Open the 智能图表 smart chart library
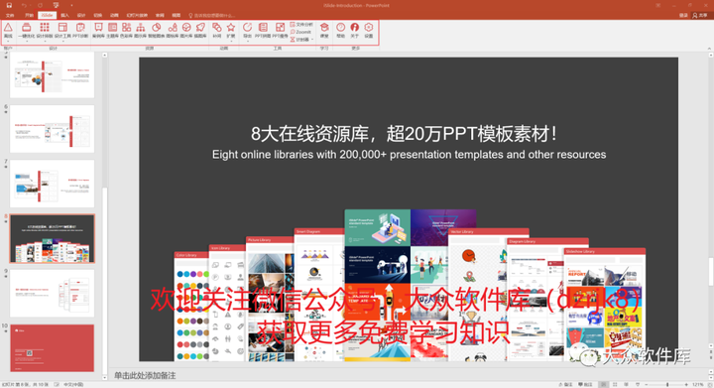Image resolution: width=714 pixels, height=388 pixels. [x=157, y=30]
